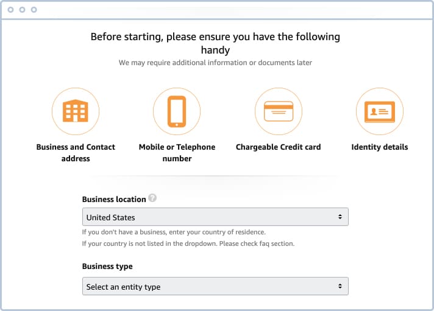Click first window control circle
Screen dimensions: 434x311
click(x=10, y=10)
